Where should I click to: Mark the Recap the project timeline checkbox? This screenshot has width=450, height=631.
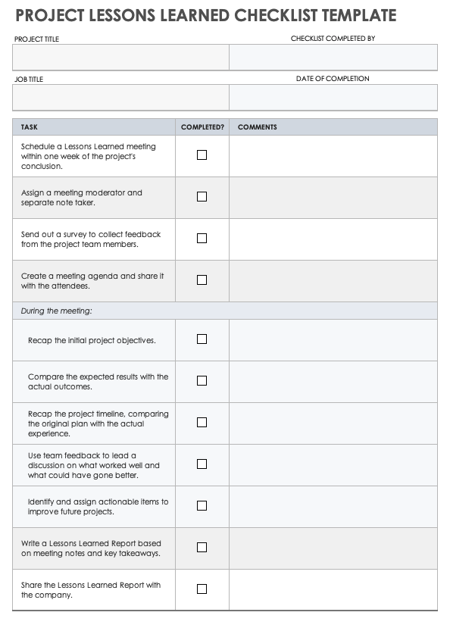point(202,422)
